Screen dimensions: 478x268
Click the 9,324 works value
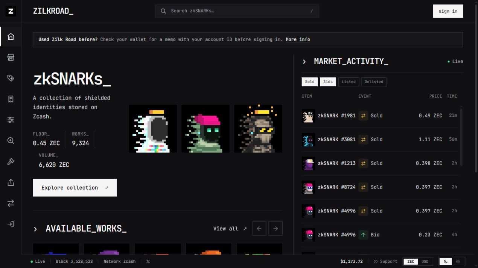[80, 143]
